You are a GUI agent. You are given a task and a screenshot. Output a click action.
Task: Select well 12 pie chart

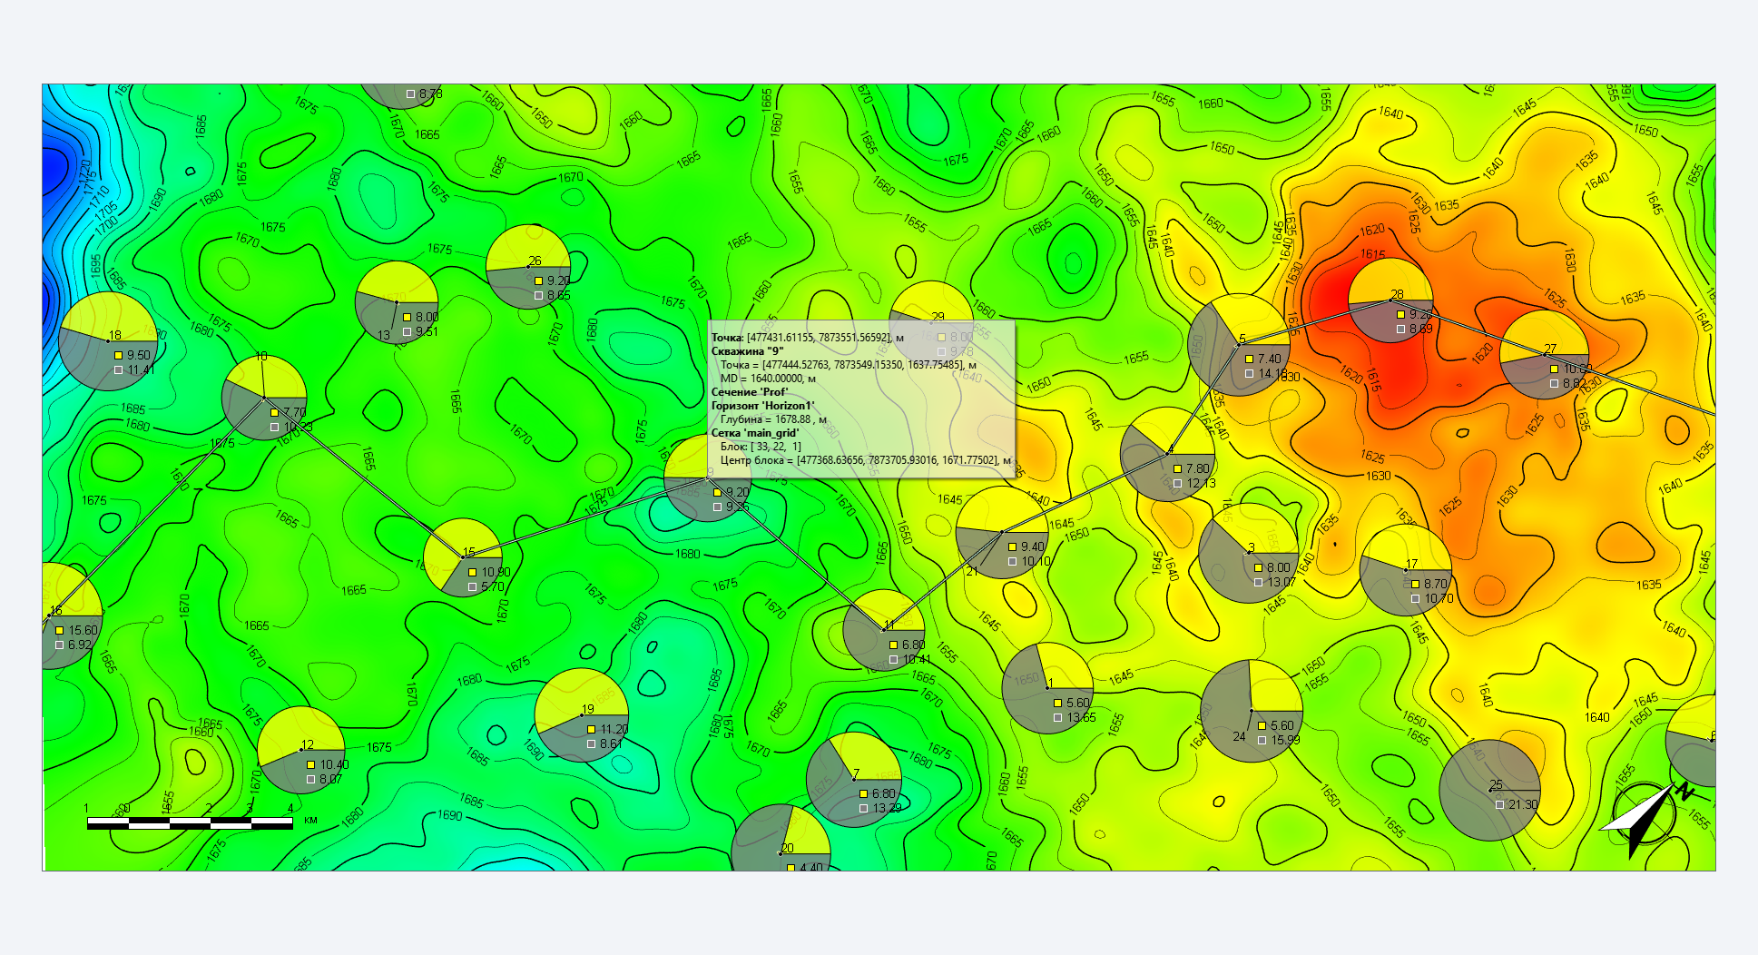(301, 750)
